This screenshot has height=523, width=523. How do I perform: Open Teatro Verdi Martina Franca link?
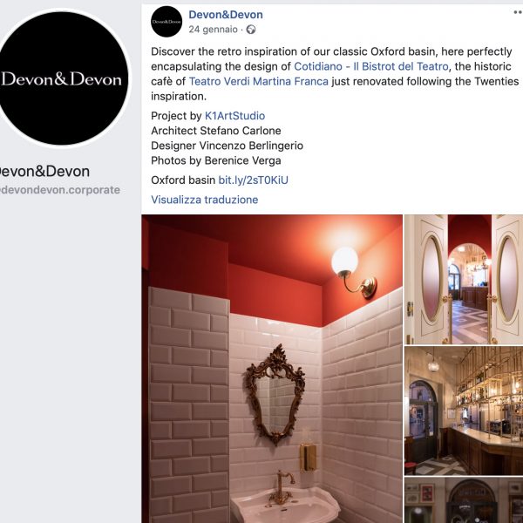[259, 81]
